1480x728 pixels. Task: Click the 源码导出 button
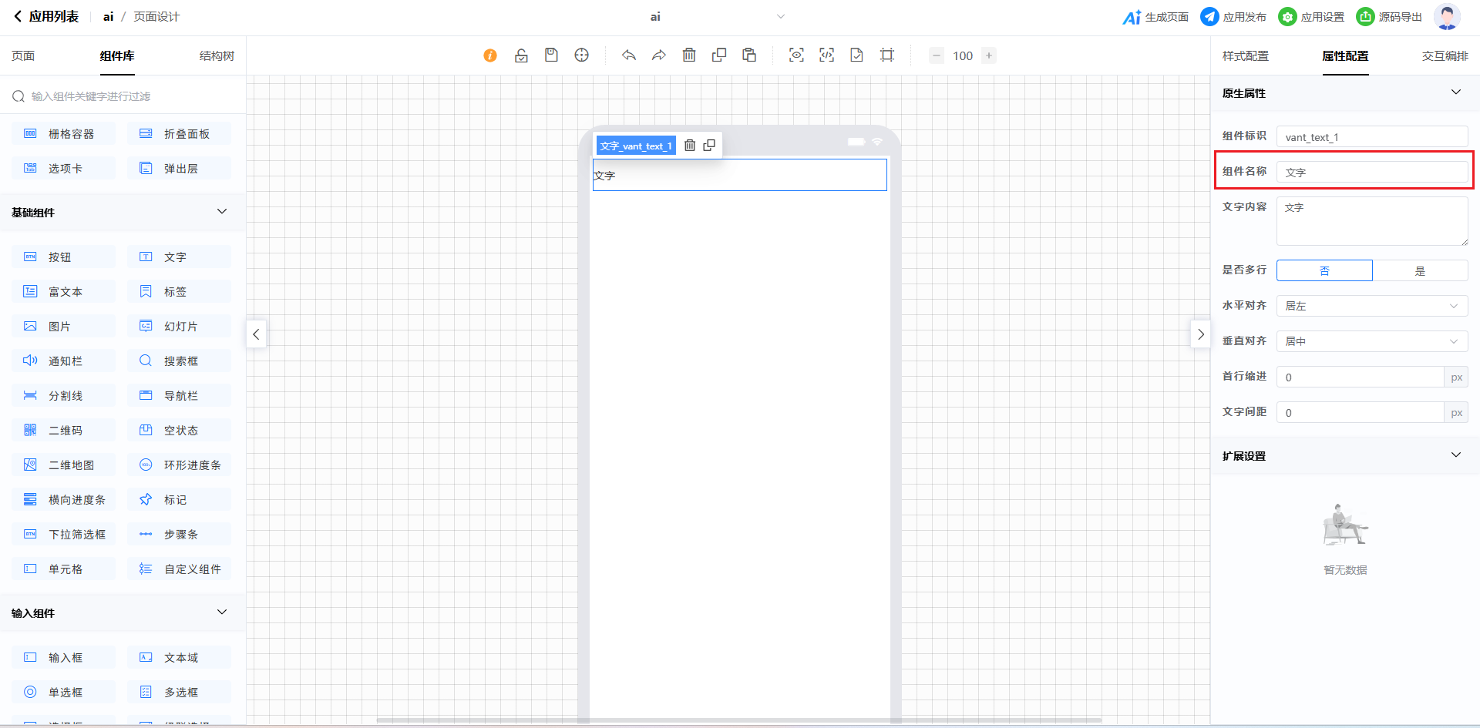[x=1389, y=17]
